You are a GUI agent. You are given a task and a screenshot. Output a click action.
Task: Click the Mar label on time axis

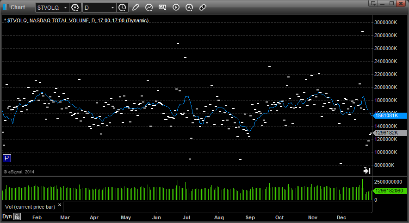(65, 217)
